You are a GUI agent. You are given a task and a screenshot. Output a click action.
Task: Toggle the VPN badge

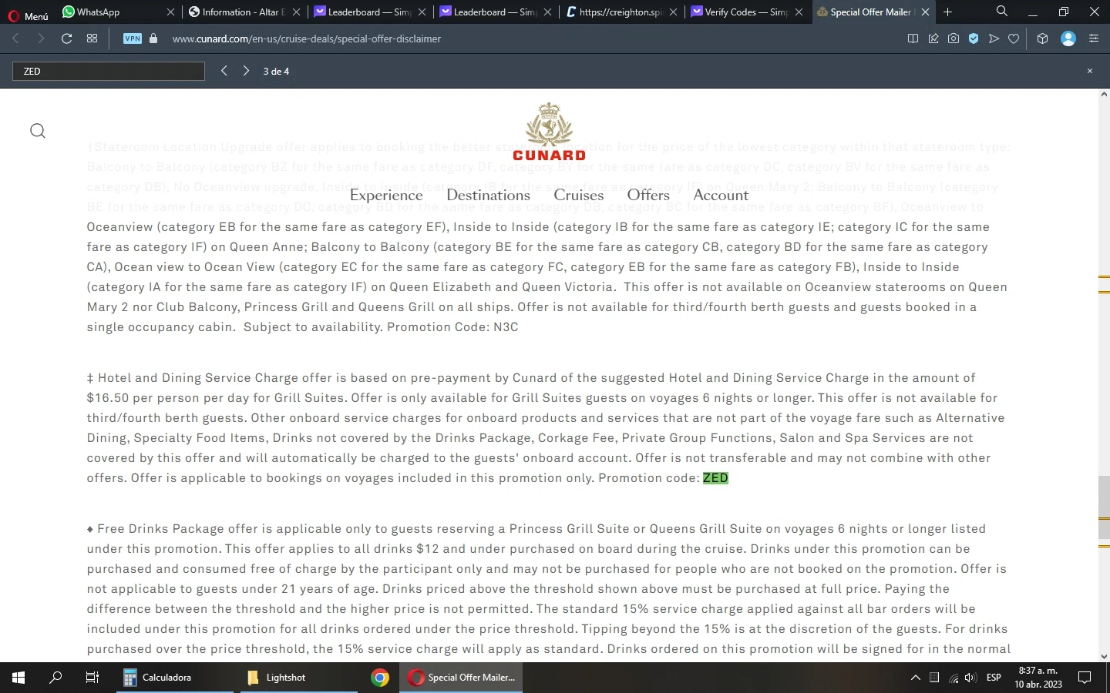point(133,38)
